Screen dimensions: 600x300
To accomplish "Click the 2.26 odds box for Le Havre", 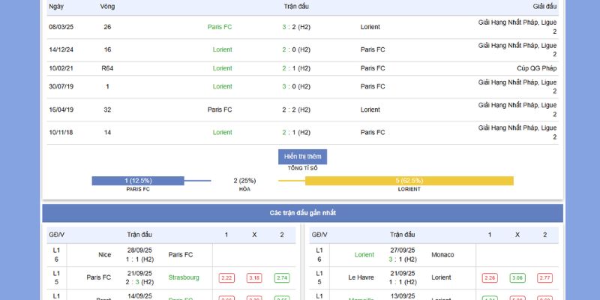I will [x=490, y=277].
